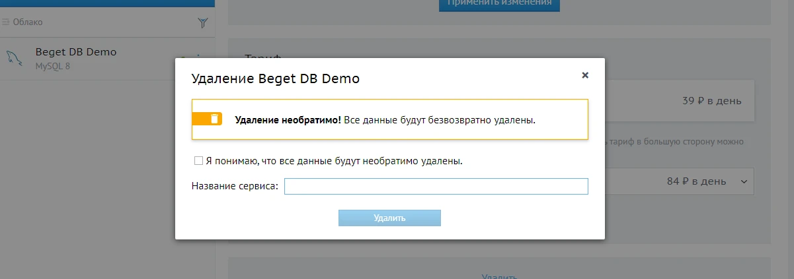
Task: Click the orange trash warning icon
Action: [x=207, y=119]
